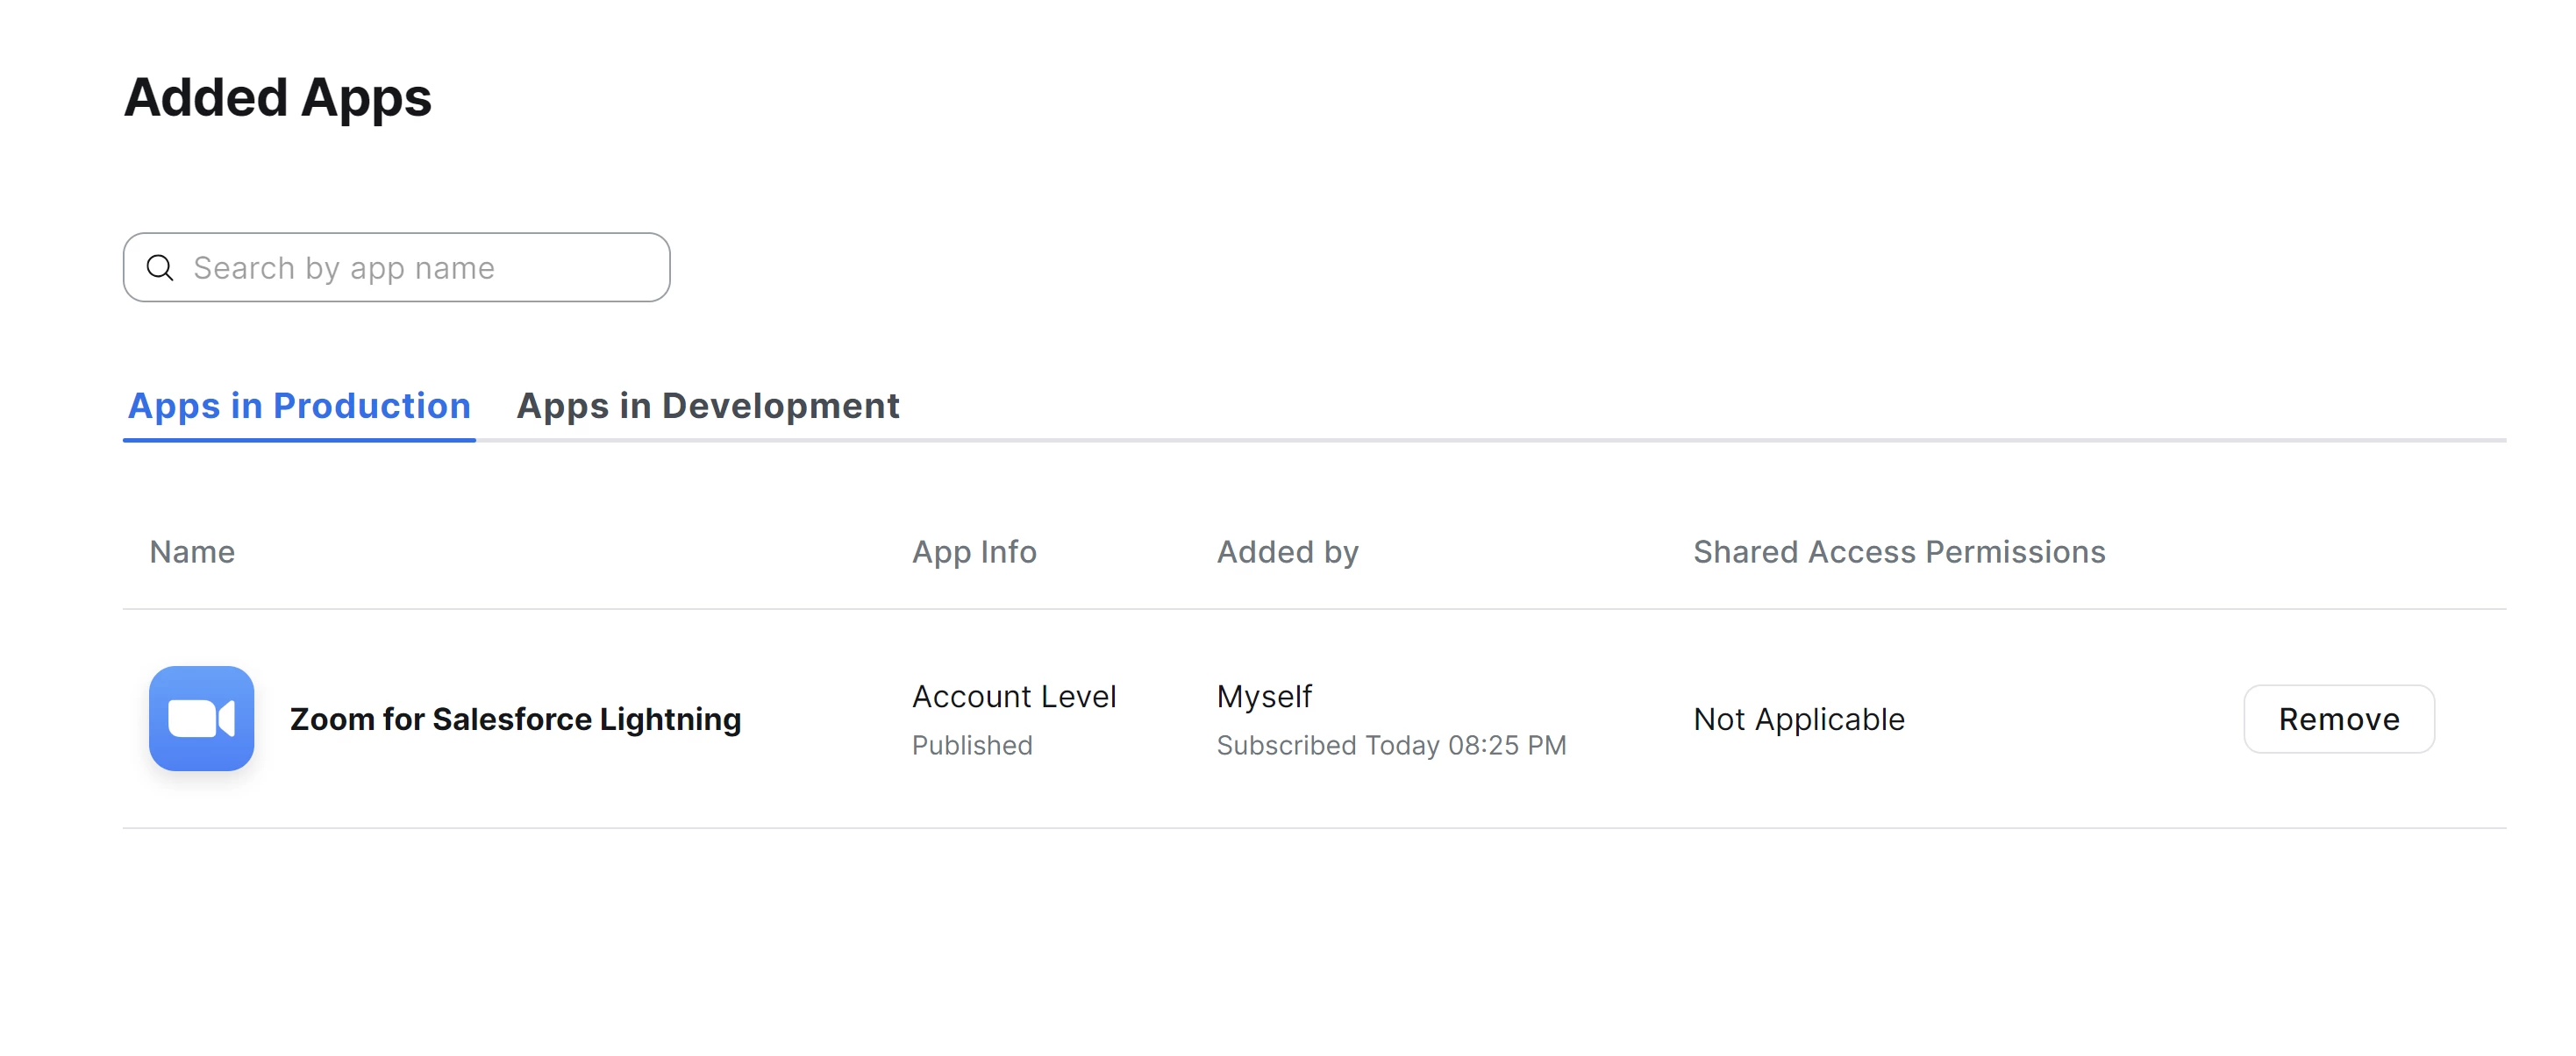
Task: Click the Not Applicable permissions value
Action: click(1798, 719)
